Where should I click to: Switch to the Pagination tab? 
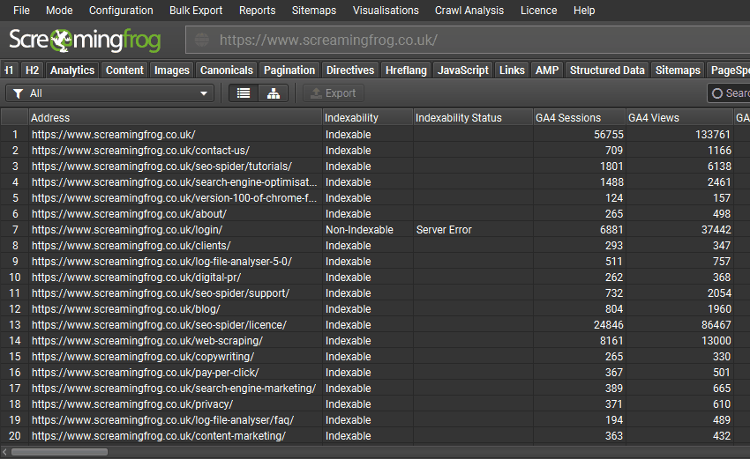tap(289, 70)
